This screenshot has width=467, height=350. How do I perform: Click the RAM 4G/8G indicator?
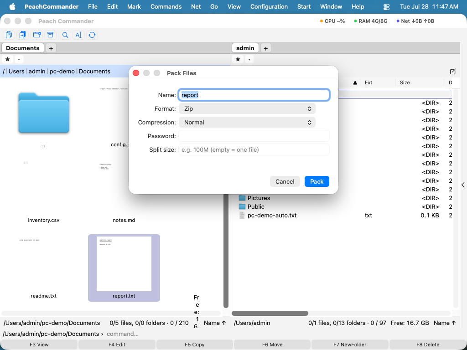click(x=371, y=21)
